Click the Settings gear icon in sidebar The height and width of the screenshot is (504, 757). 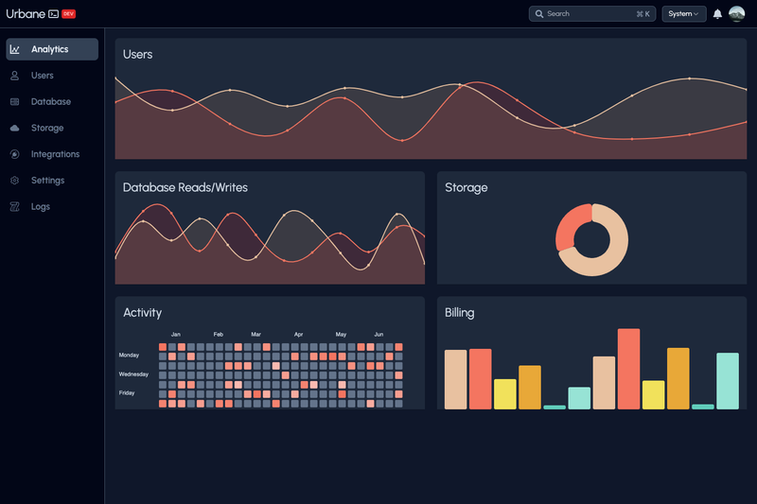point(15,181)
